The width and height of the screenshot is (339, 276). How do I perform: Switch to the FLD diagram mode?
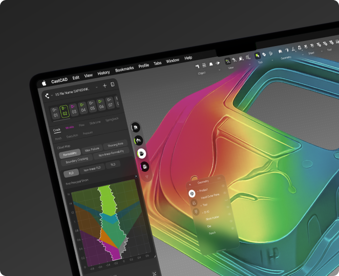(x=71, y=173)
